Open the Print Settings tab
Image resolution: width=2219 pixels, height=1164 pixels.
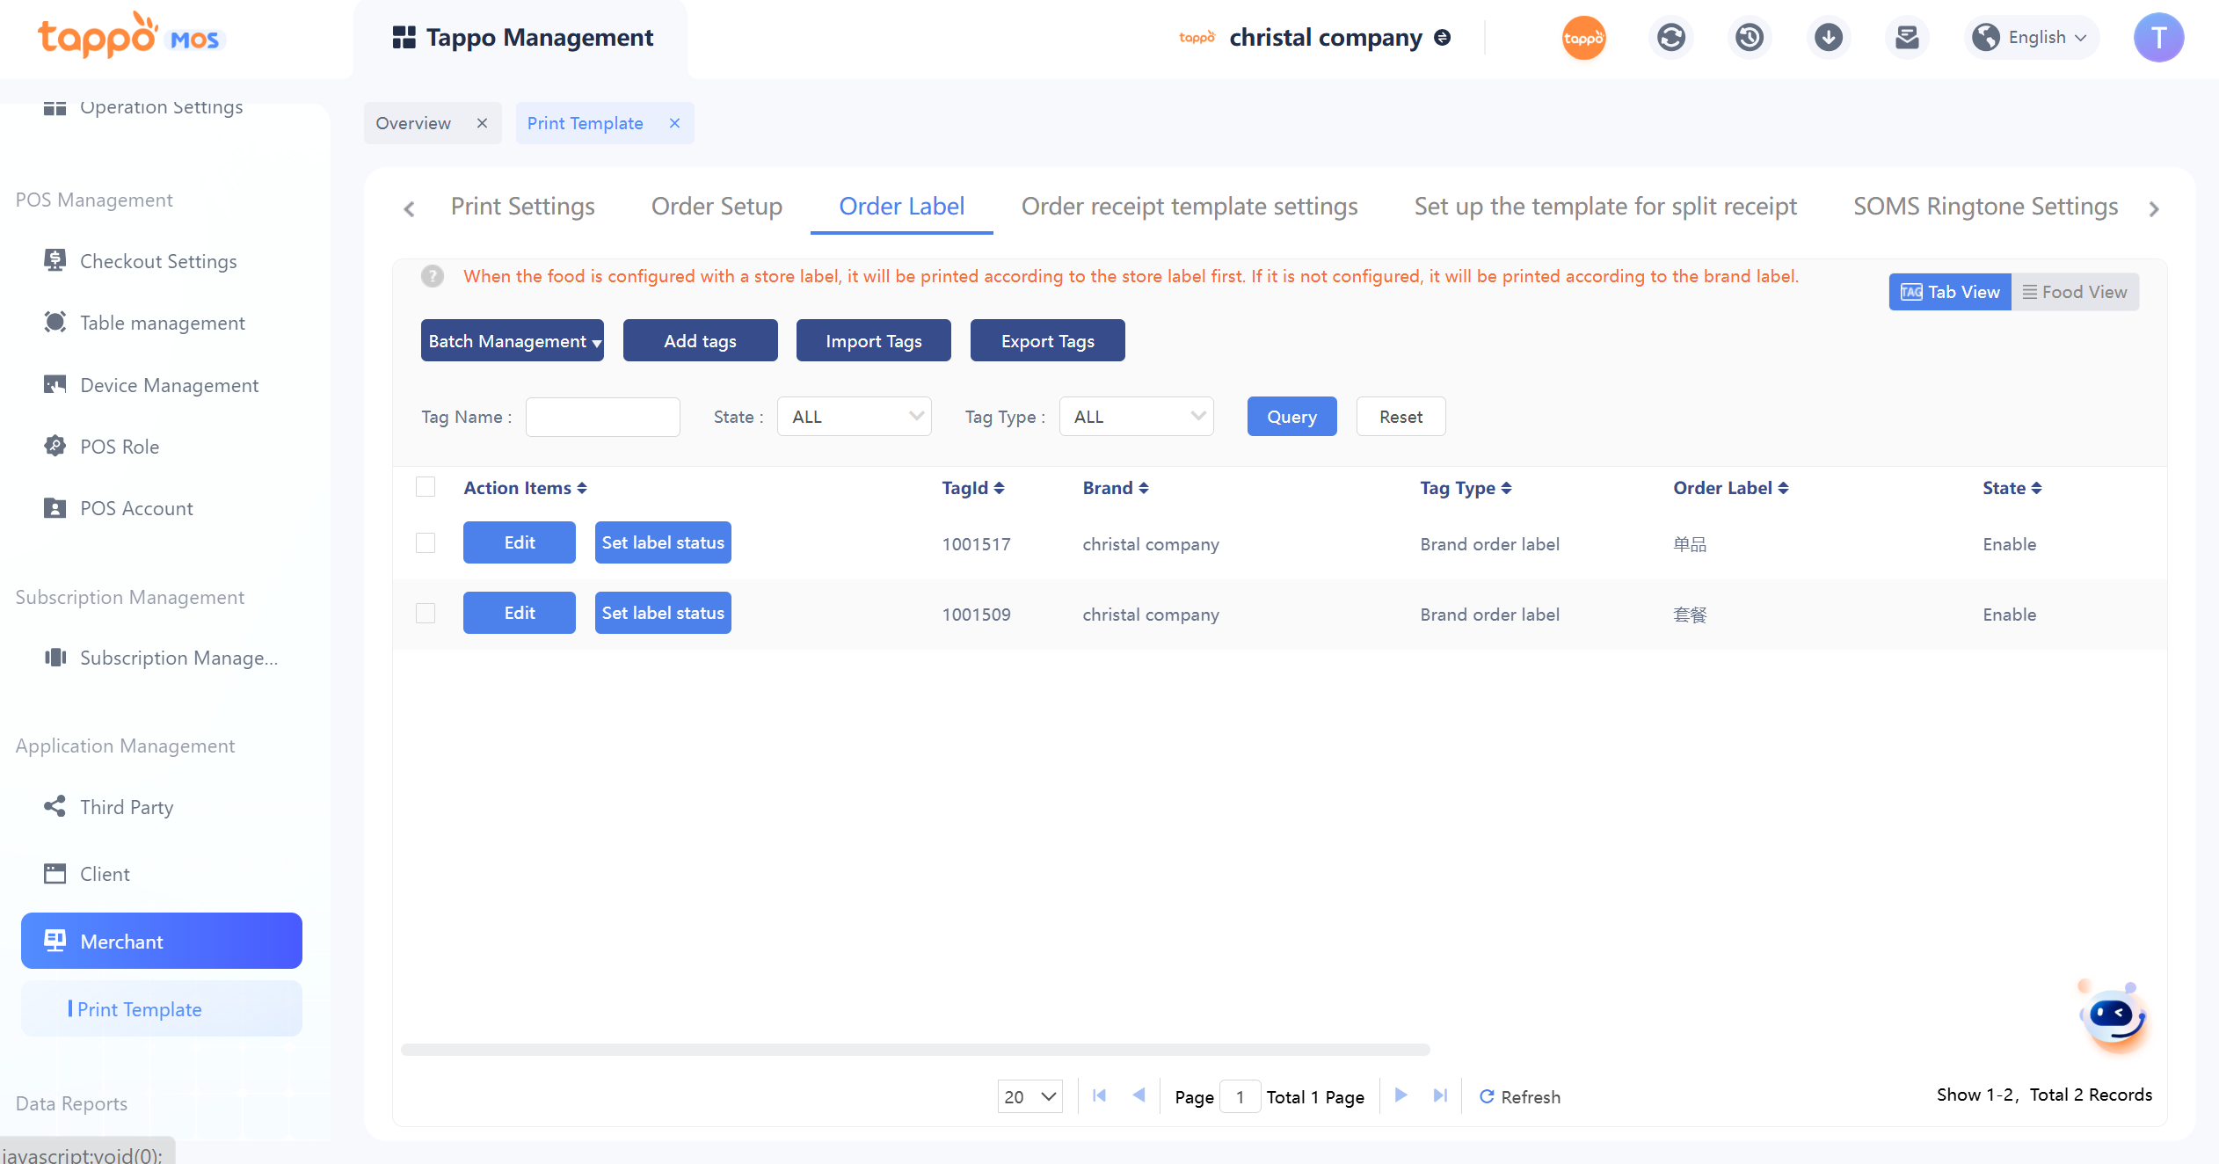(x=522, y=207)
